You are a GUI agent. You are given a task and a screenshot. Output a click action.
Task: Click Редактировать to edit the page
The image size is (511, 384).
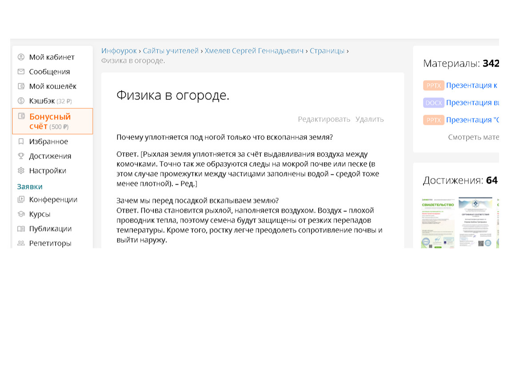coord(324,119)
